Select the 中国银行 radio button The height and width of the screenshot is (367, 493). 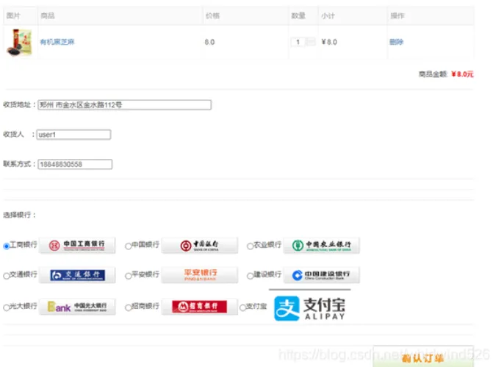pyautogui.click(x=128, y=246)
